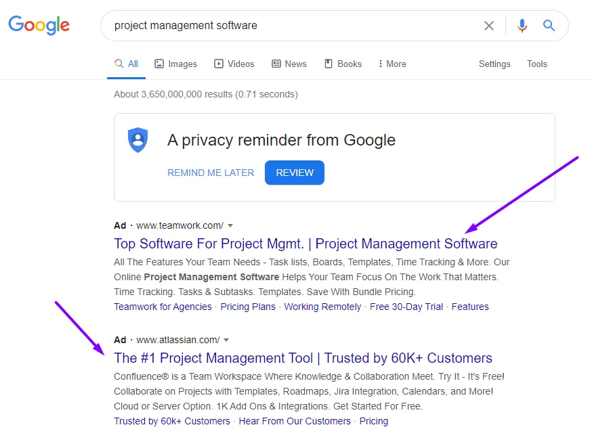The width and height of the screenshot is (590, 444).
Task: Click the About 3,650,000,000 results text
Action: pyautogui.click(x=206, y=94)
